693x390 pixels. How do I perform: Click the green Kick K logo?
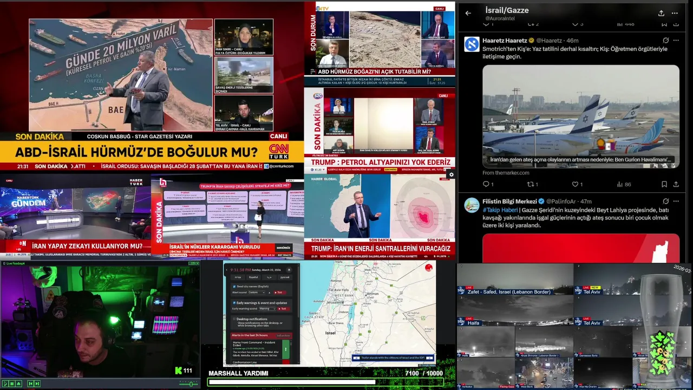178,370
